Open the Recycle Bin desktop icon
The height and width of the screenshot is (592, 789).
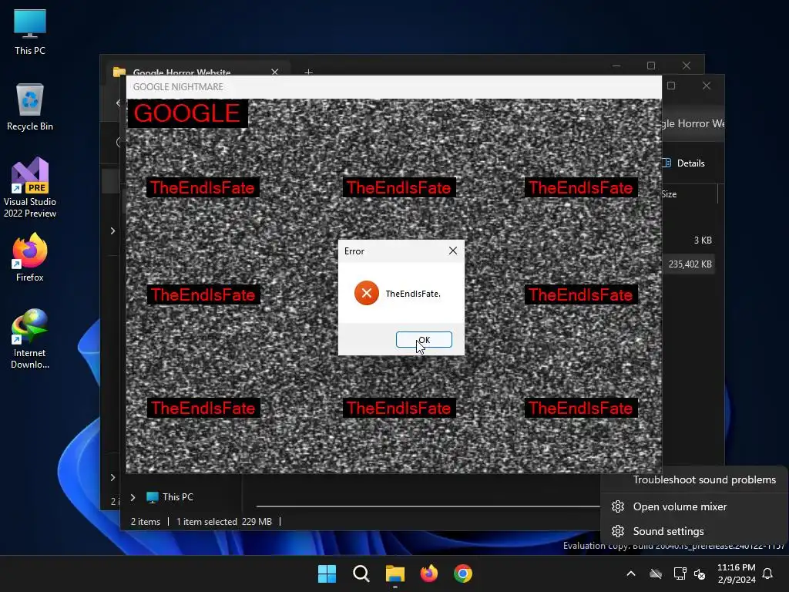(30, 107)
